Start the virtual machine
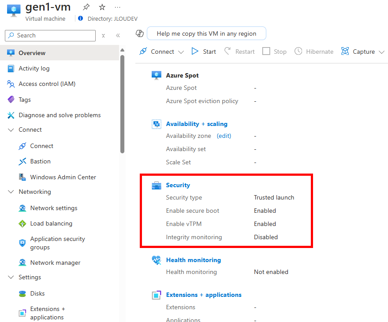Image resolution: width=388 pixels, height=322 pixels. (204, 52)
